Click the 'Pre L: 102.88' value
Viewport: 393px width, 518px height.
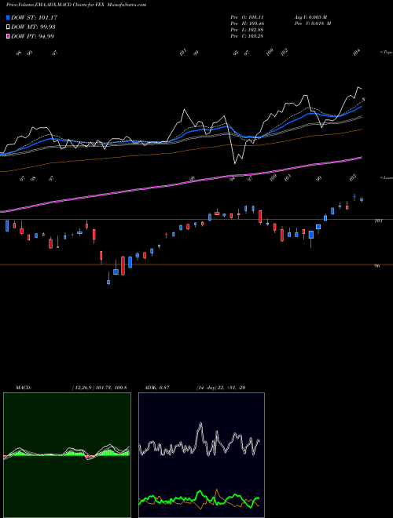[247, 30]
